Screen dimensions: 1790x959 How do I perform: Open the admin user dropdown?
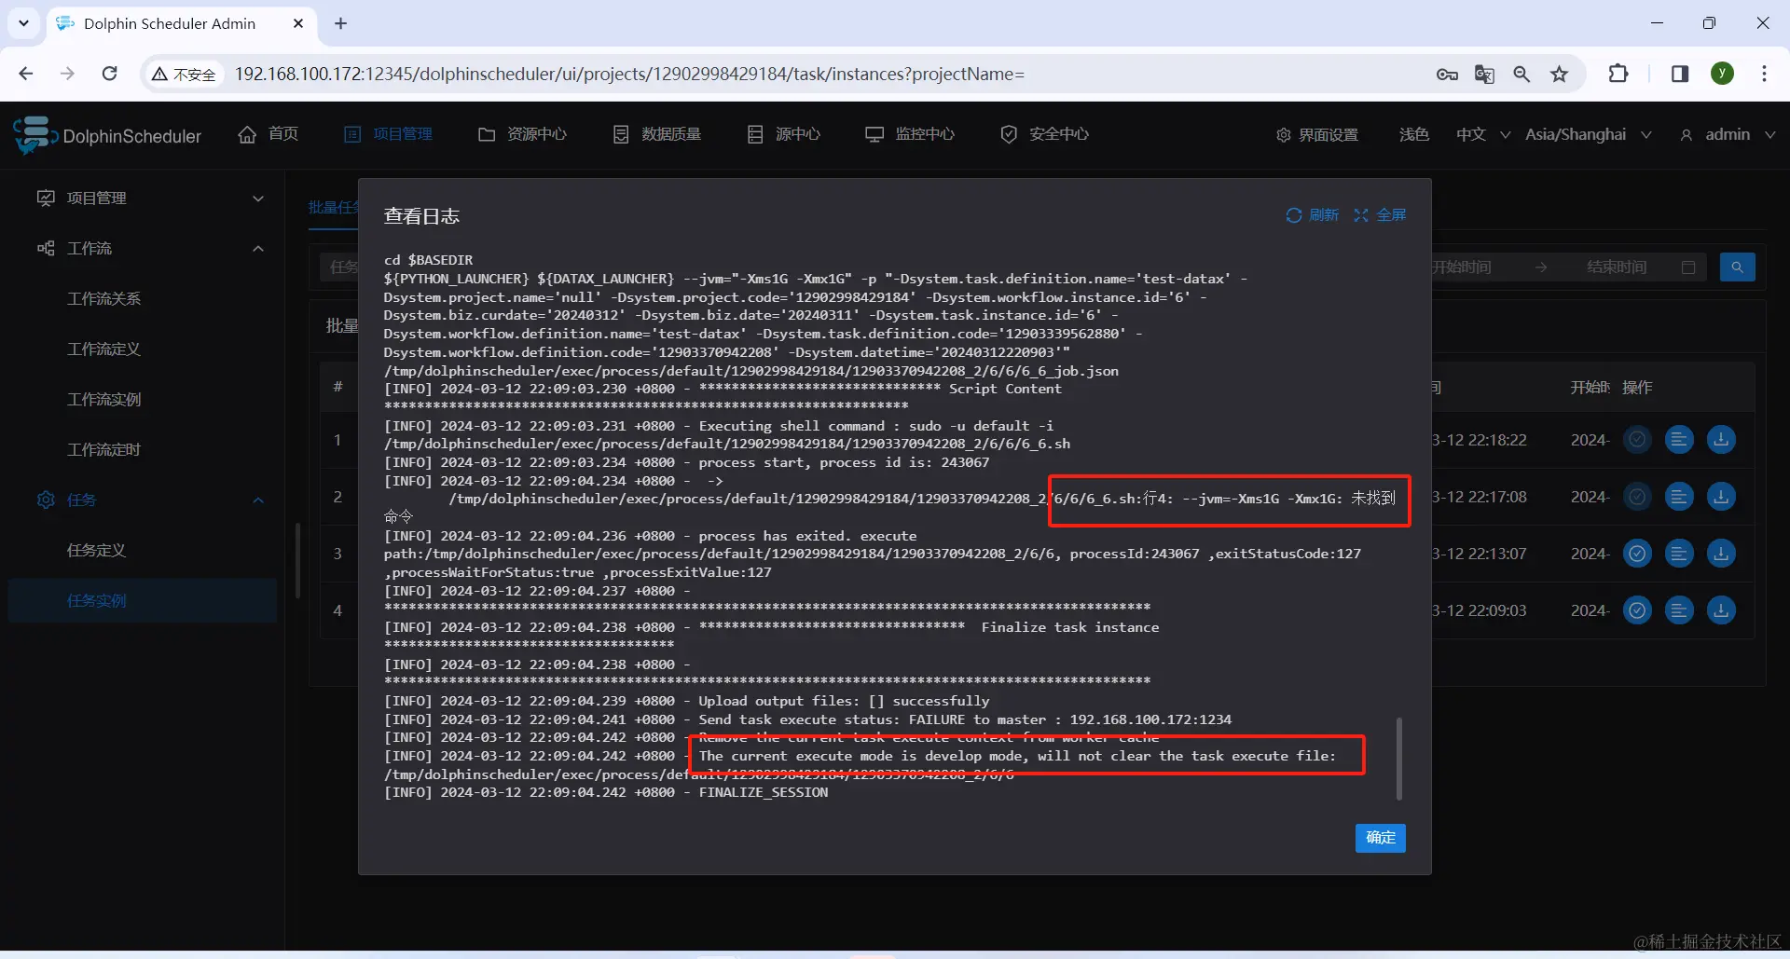pyautogui.click(x=1728, y=135)
